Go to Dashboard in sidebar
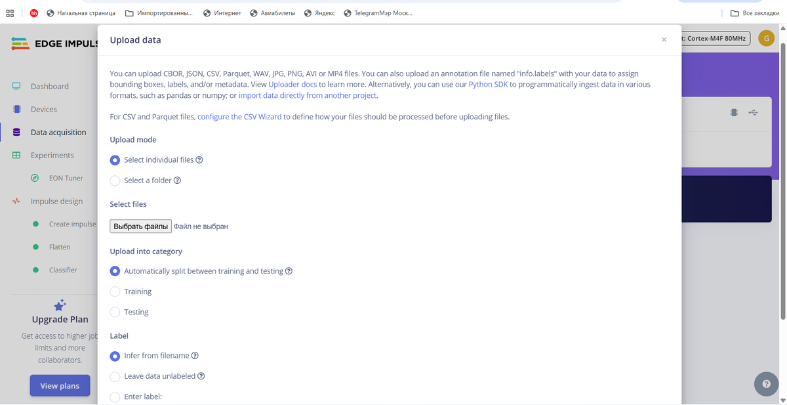The height and width of the screenshot is (405, 787). click(50, 86)
